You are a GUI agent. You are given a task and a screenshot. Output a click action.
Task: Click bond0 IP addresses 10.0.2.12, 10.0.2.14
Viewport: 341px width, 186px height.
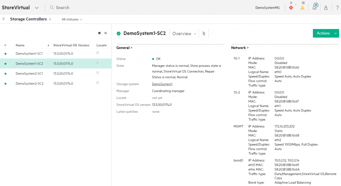tap(287, 160)
